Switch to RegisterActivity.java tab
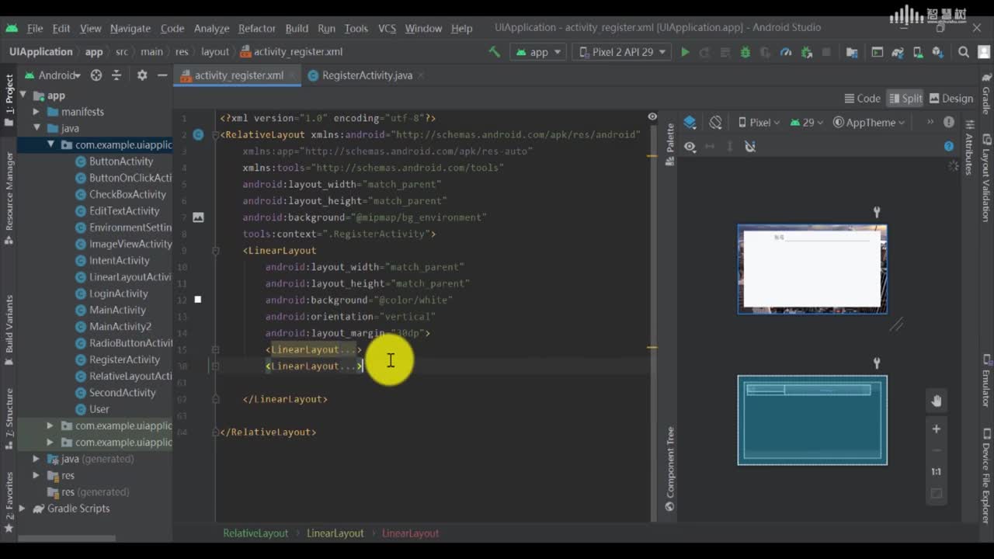This screenshot has width=994, height=559. pyautogui.click(x=367, y=75)
